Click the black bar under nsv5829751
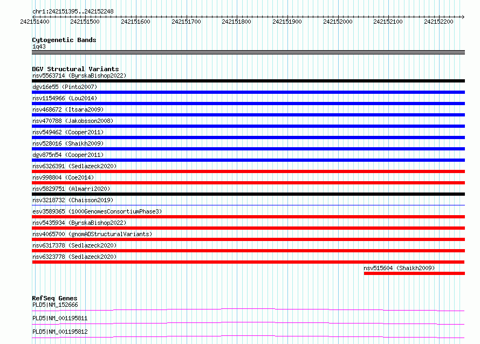 pos(248,194)
